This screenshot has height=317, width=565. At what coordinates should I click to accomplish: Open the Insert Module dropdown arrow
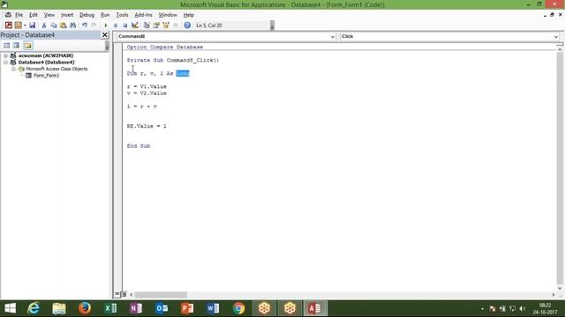pyautogui.click(x=25, y=26)
